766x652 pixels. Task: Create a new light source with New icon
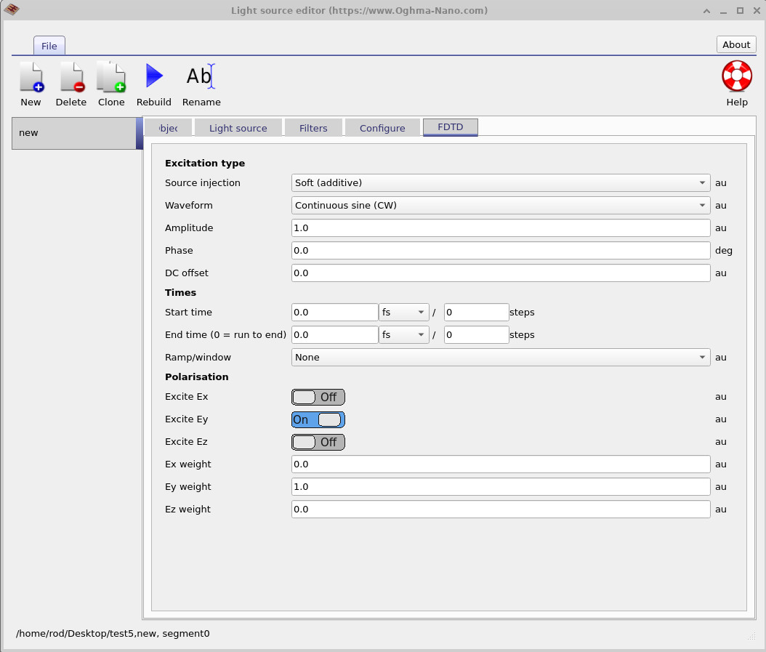tap(31, 82)
